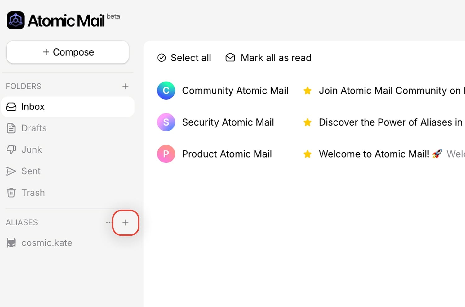The width and height of the screenshot is (465, 307).
Task: Click the Trash bin icon
Action: (11, 193)
